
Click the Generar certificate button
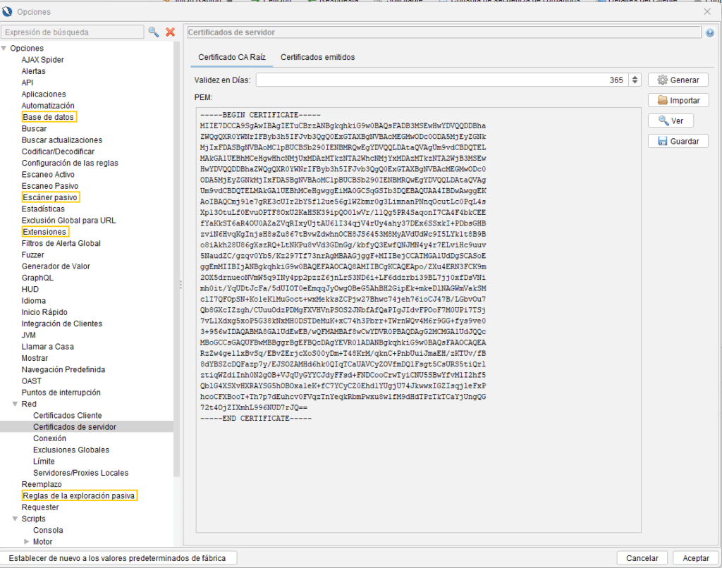(x=678, y=80)
